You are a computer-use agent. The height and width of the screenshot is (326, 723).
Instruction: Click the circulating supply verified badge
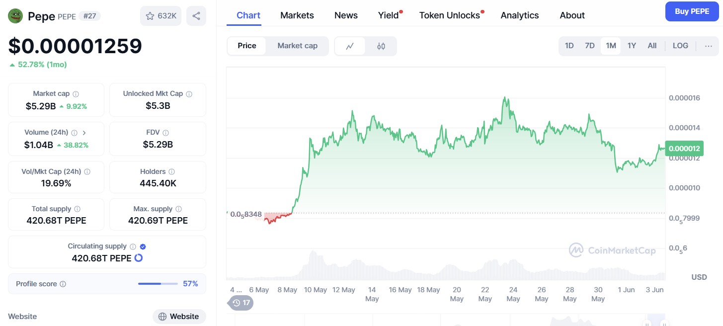pyautogui.click(x=143, y=246)
